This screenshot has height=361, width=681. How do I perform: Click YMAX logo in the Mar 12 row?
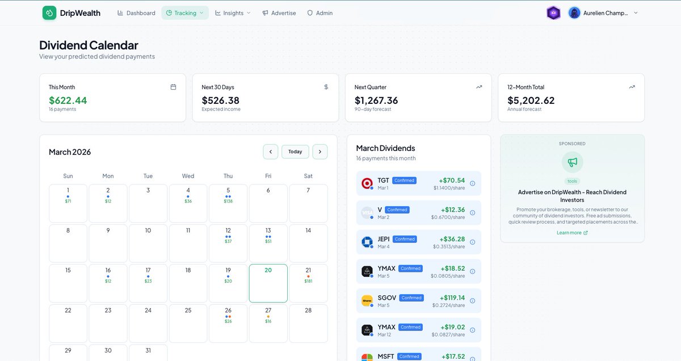367,330
